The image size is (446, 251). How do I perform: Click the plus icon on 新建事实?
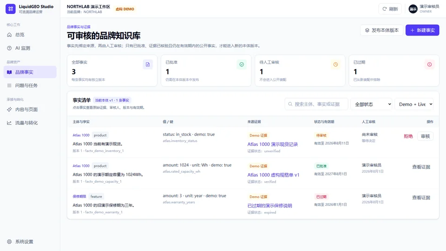413,30
